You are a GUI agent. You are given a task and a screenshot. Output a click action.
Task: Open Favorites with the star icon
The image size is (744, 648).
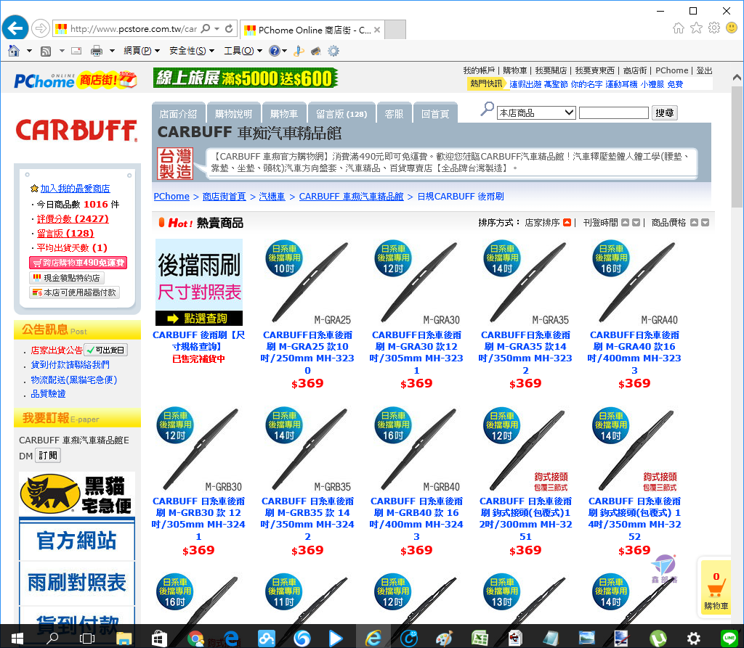click(696, 28)
